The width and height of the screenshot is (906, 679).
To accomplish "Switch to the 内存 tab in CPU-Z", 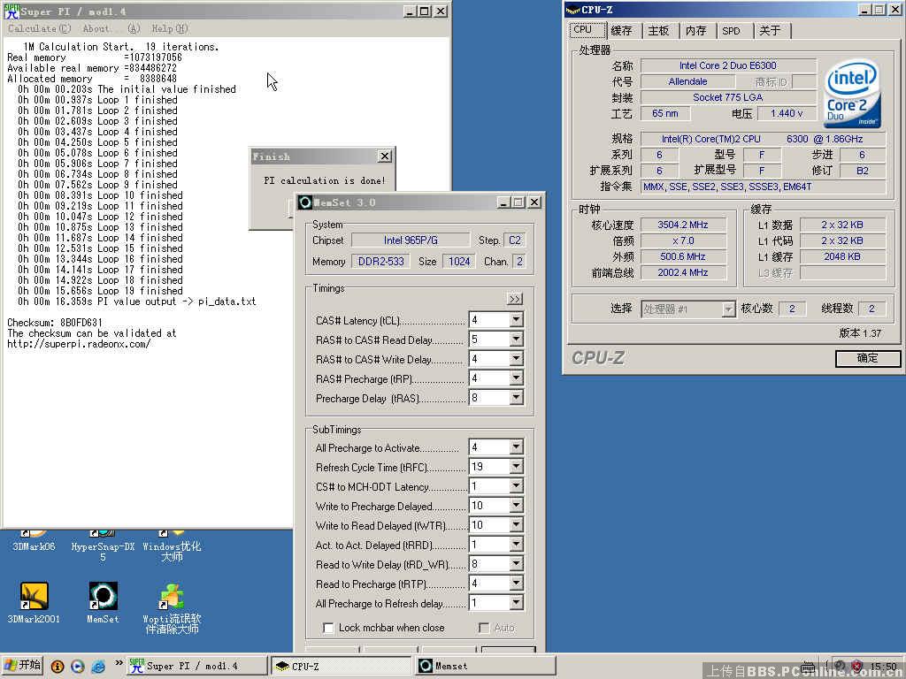I will [x=695, y=31].
